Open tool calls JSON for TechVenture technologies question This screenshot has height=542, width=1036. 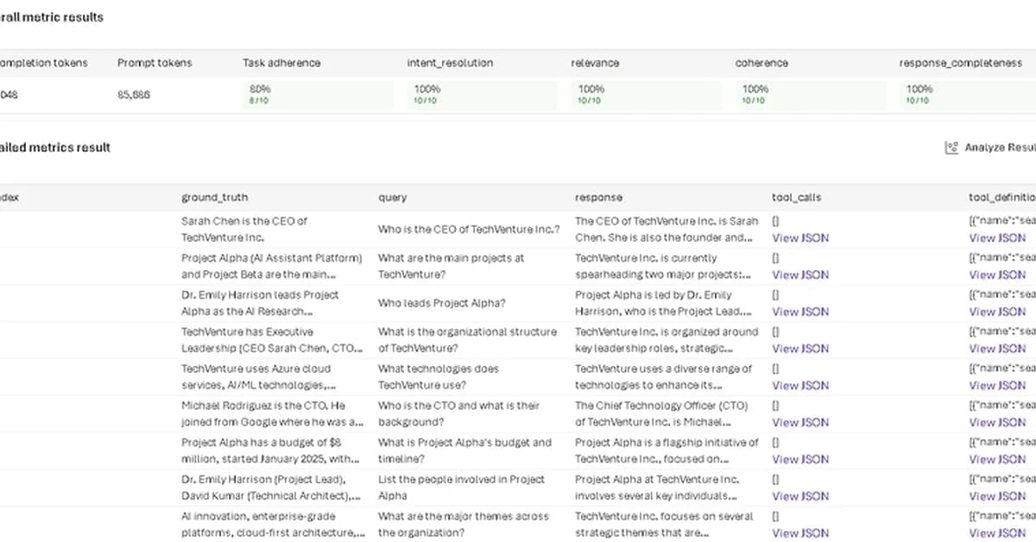click(799, 385)
